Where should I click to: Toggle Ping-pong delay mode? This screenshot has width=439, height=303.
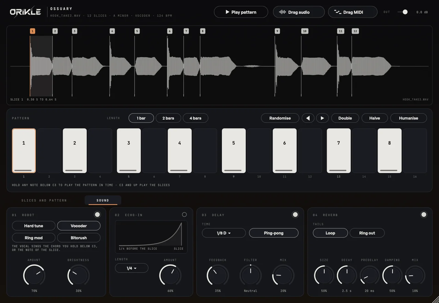point(274,233)
